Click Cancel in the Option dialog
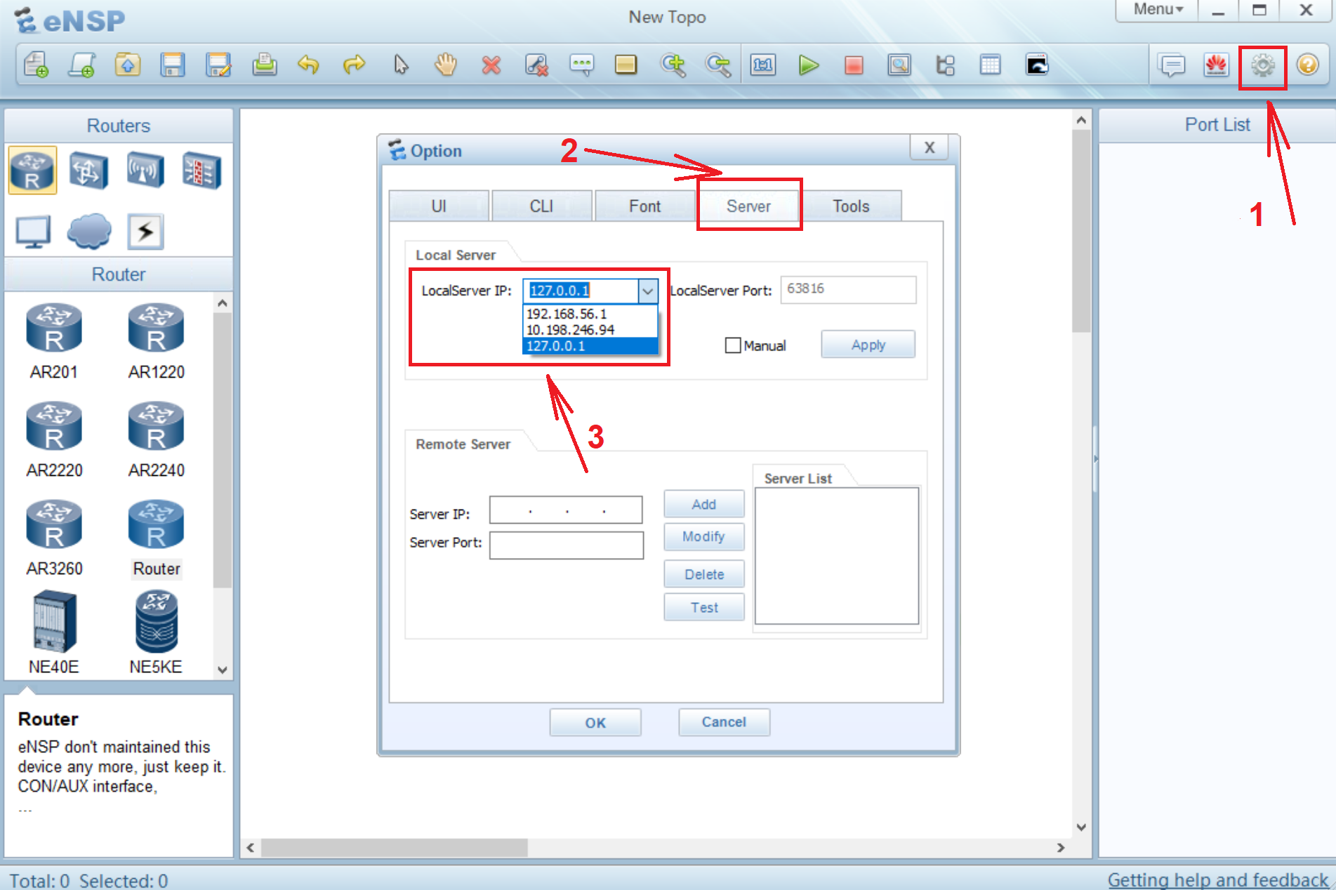Image resolution: width=1336 pixels, height=890 pixels. [724, 722]
